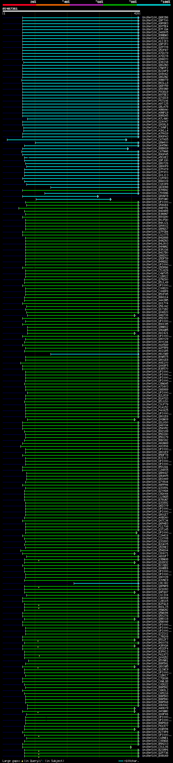This screenshot has height=763, width=173.
Task: Open hit UniRef100_Q2PYY8
Action: (155, 47)
